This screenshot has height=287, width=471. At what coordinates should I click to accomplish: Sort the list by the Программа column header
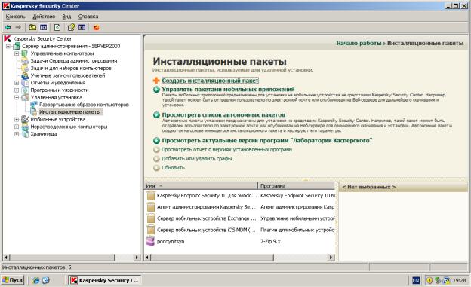[297, 186]
